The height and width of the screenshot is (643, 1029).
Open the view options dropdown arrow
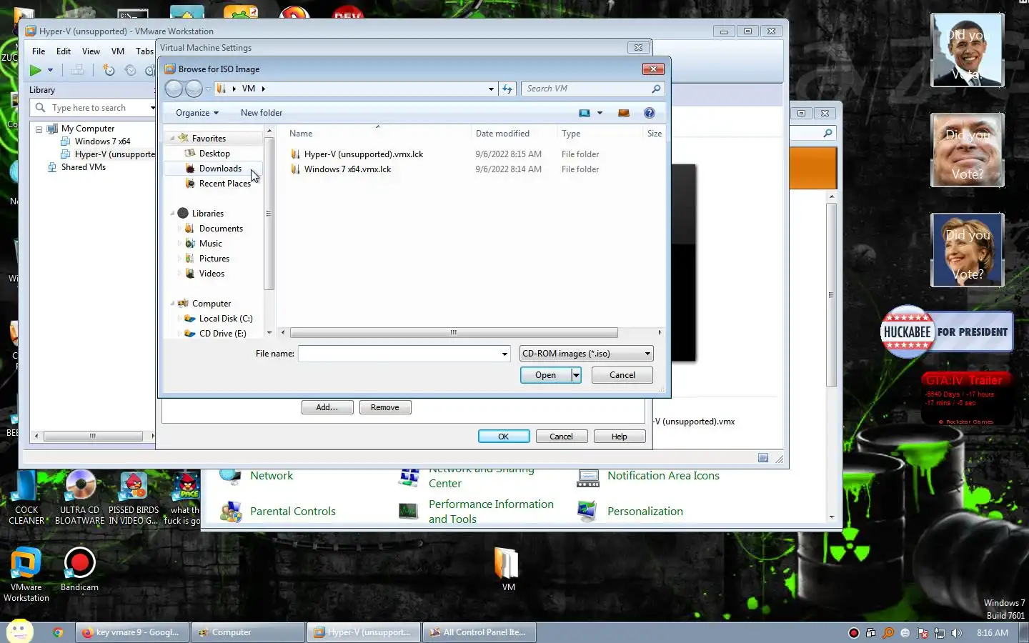[x=600, y=113]
